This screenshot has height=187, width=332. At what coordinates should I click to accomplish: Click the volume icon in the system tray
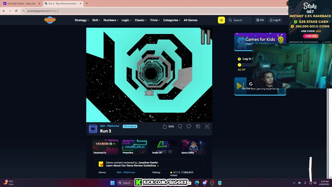[315, 183]
